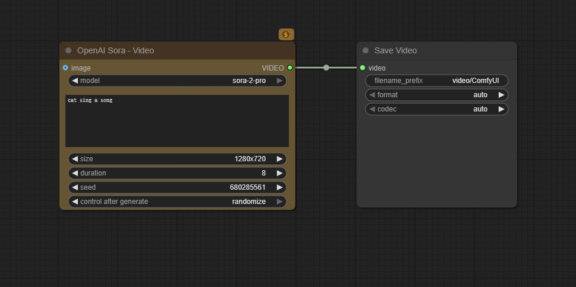Collapse the Save Video node
Screen dimensions: 576x287
point(366,51)
